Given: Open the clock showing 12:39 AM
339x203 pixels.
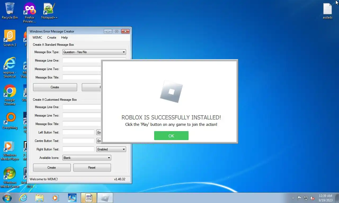Looking at the screenshot, I should pyautogui.click(x=325, y=198).
